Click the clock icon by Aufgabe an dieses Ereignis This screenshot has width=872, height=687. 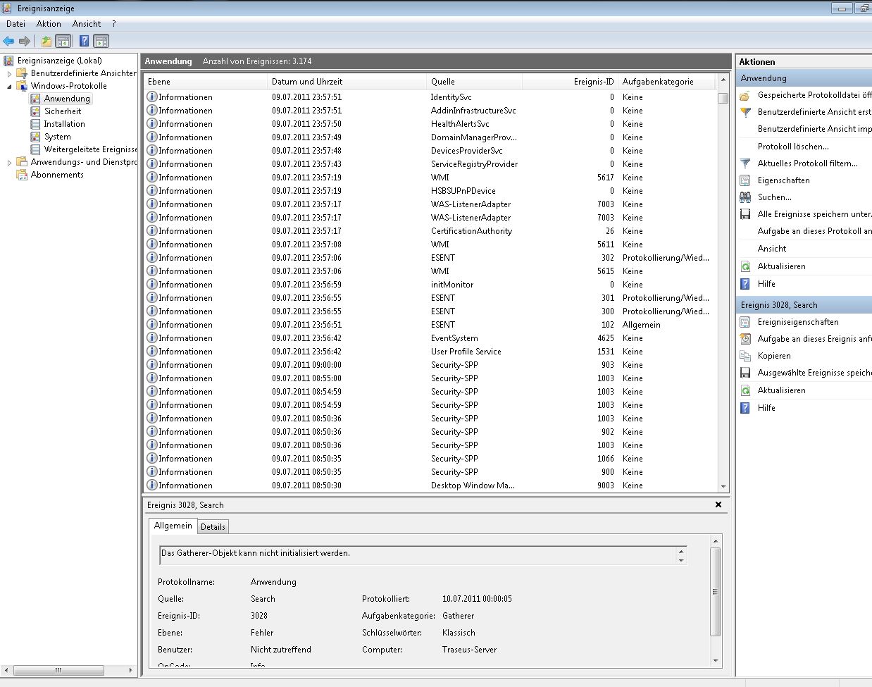[x=745, y=339]
